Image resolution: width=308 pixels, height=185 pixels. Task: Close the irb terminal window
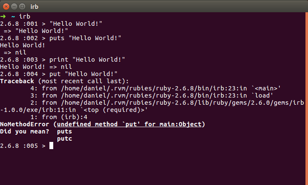pyautogui.click(x=6, y=7)
